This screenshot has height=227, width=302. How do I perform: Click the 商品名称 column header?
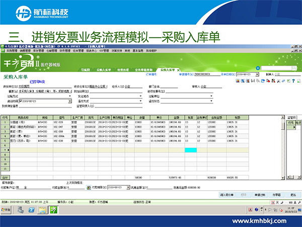tap(23, 118)
